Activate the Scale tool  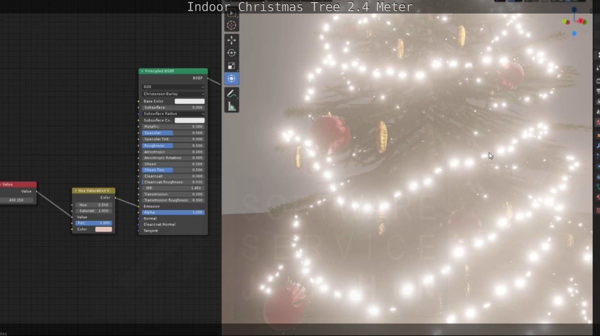point(232,66)
